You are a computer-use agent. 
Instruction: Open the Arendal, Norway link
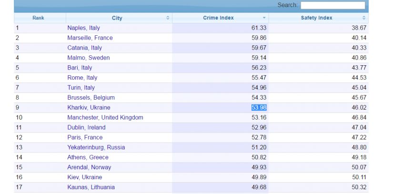89,167
